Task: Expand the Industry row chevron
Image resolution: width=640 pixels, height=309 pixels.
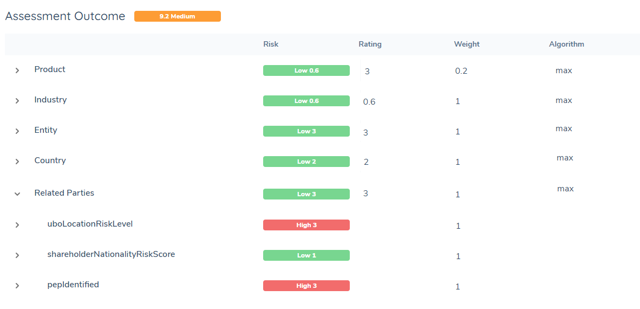Action: [17, 101]
